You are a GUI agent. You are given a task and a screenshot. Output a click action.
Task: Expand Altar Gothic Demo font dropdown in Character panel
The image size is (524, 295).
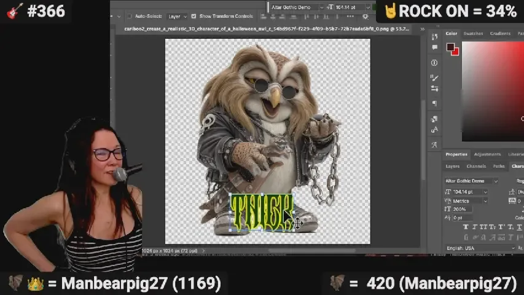click(x=496, y=181)
